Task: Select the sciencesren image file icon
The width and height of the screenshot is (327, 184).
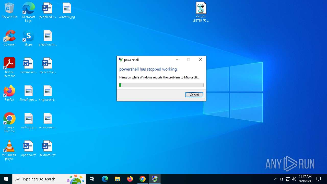Action: click(48, 121)
